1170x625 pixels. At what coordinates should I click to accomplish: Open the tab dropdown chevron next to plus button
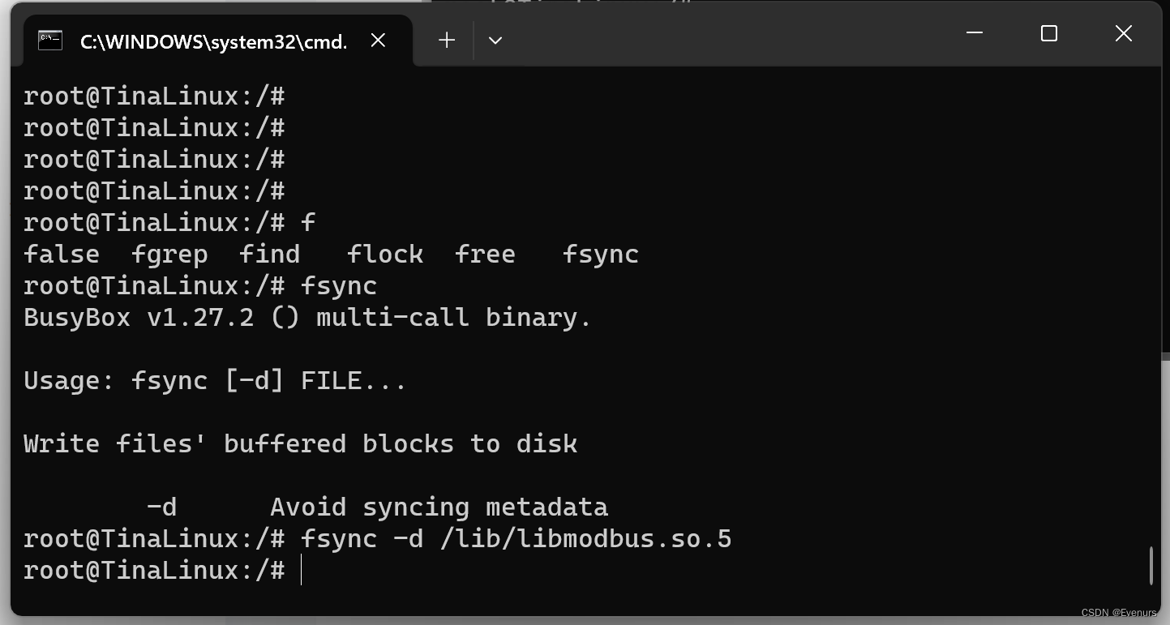(495, 40)
